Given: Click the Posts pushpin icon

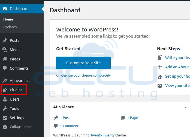Looking at the screenshot, I should (5, 40).
